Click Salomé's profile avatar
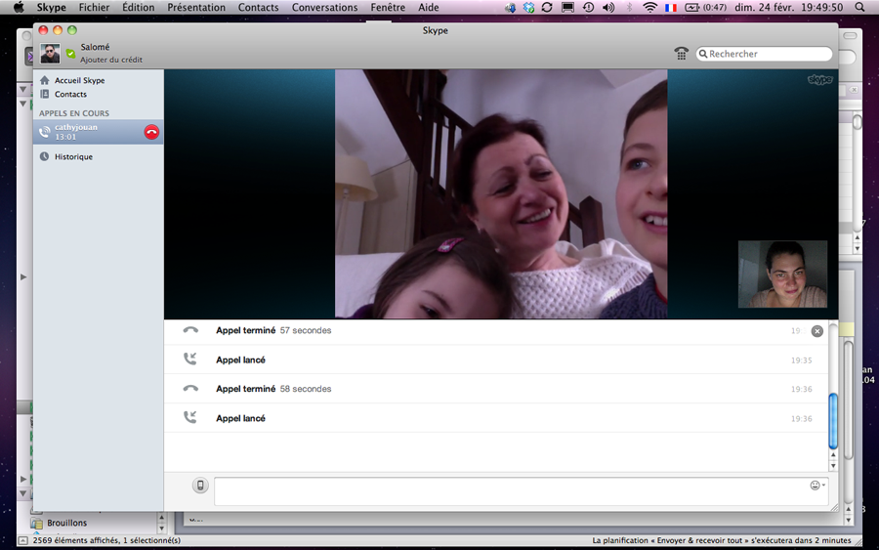 pyautogui.click(x=50, y=54)
